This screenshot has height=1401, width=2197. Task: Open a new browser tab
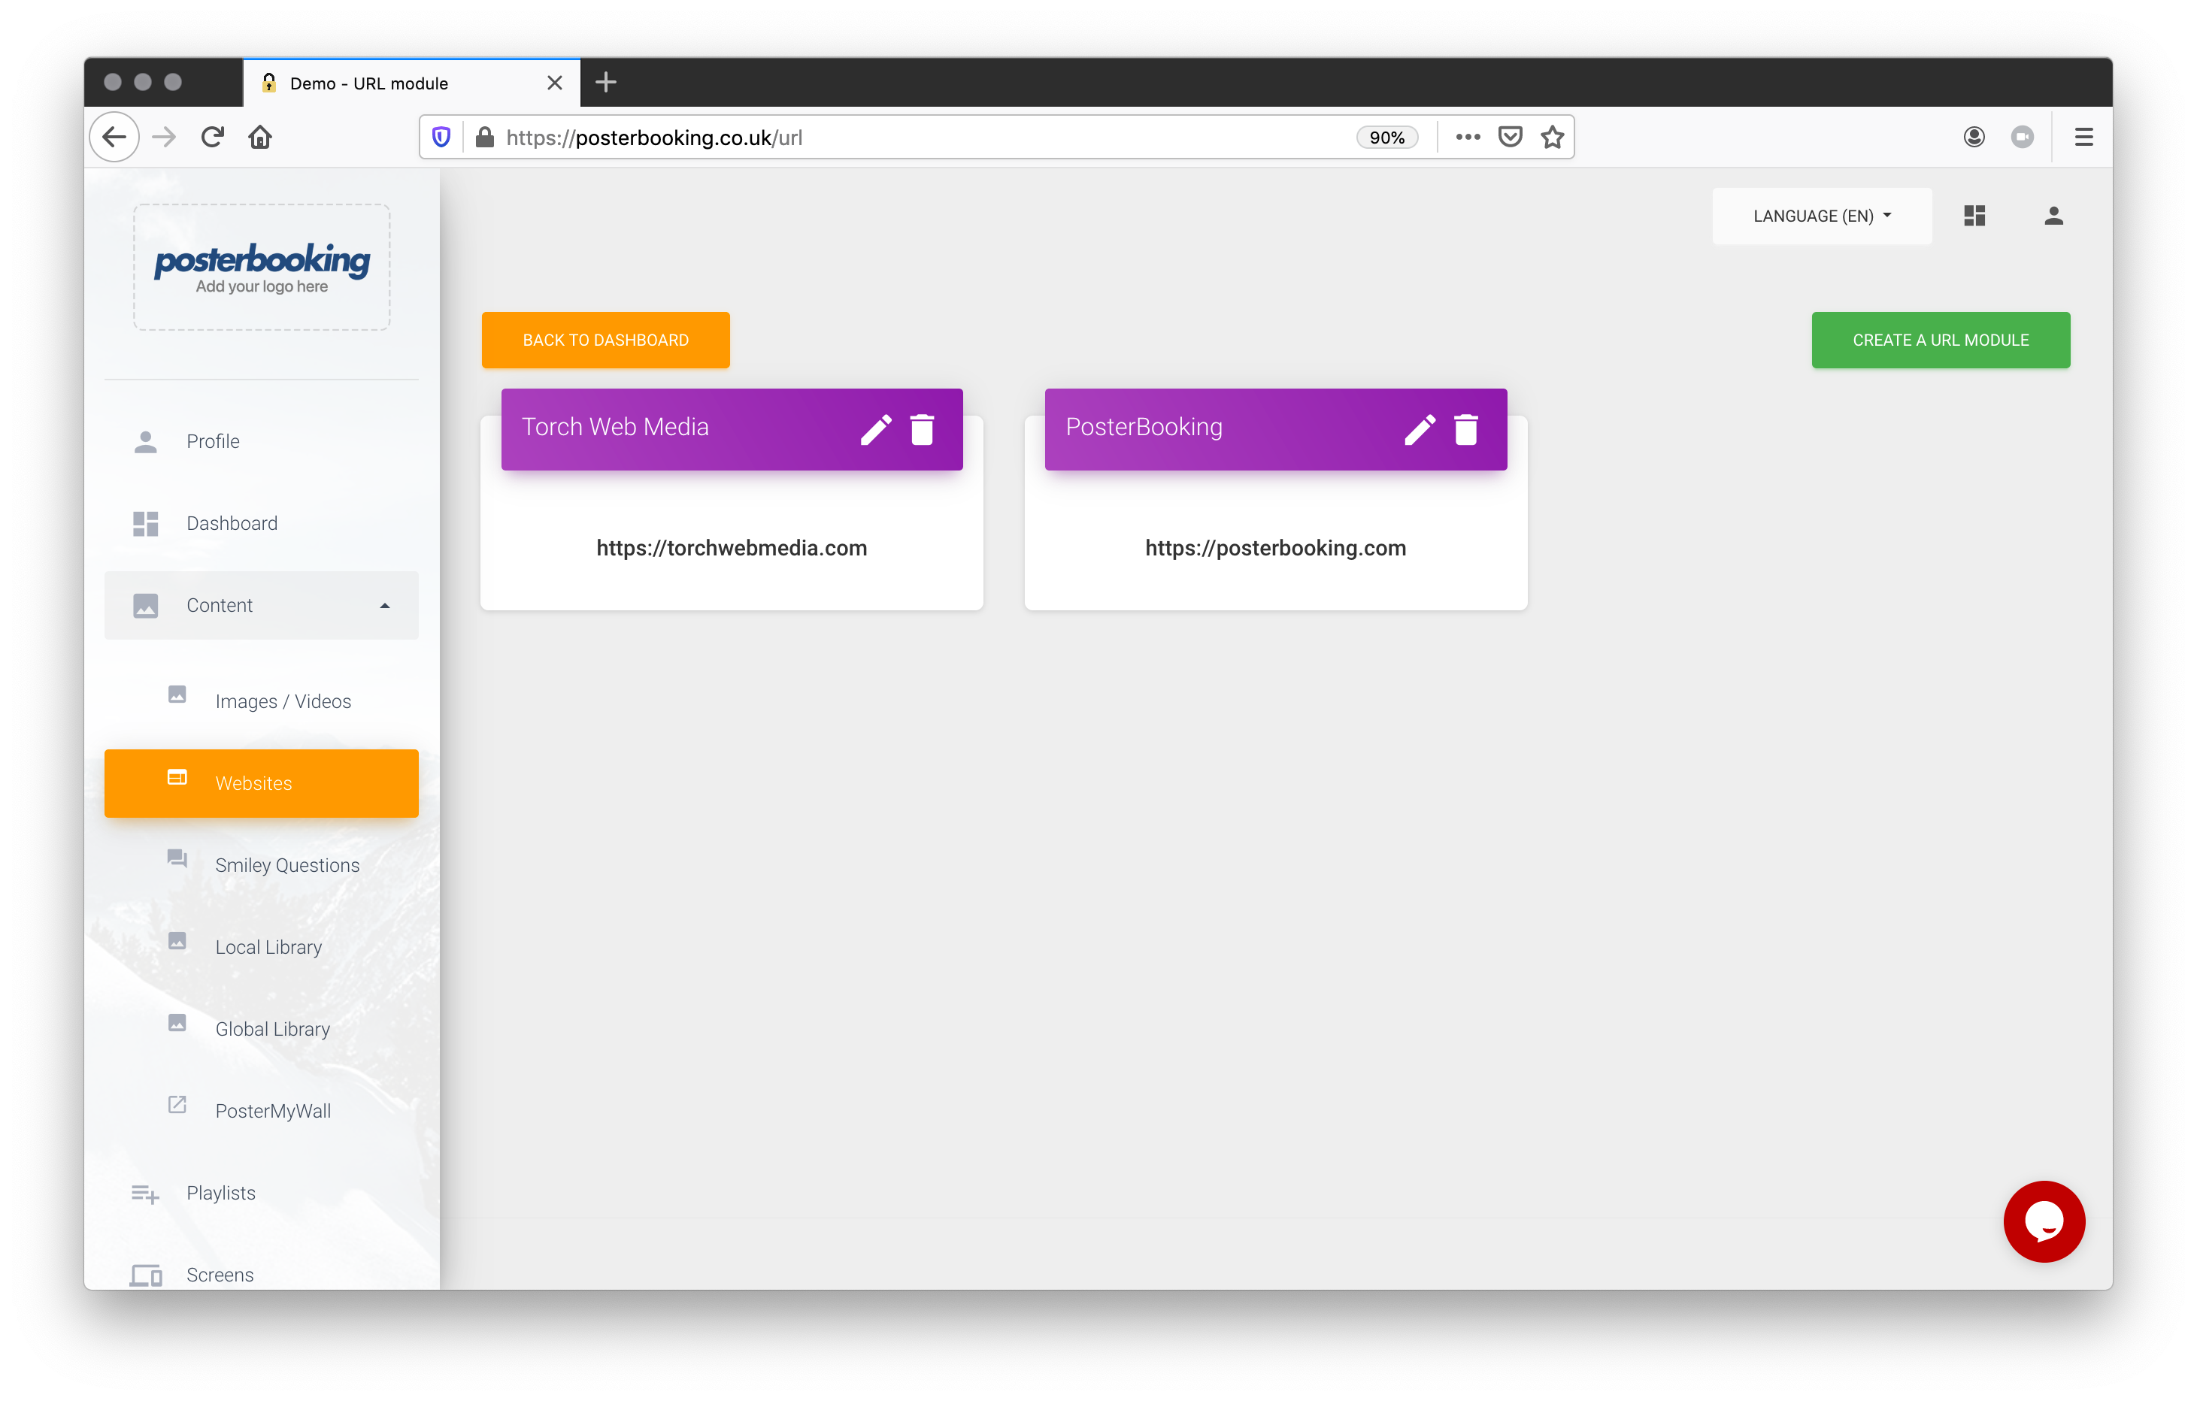point(606,82)
